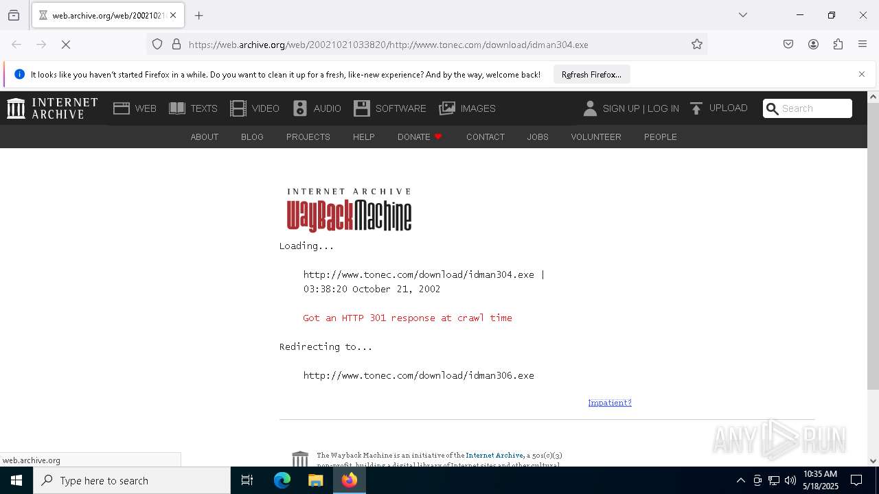Open the notification center icon
The height and width of the screenshot is (494, 879).
click(x=856, y=480)
